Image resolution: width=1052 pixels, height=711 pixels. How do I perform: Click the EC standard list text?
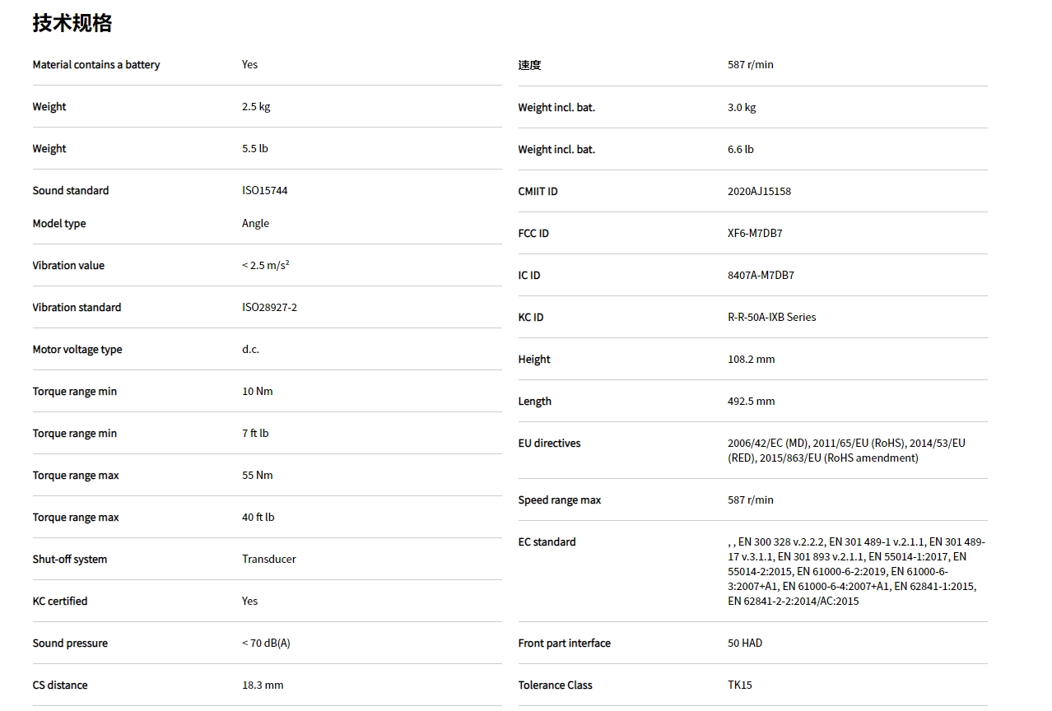pyautogui.click(x=856, y=571)
